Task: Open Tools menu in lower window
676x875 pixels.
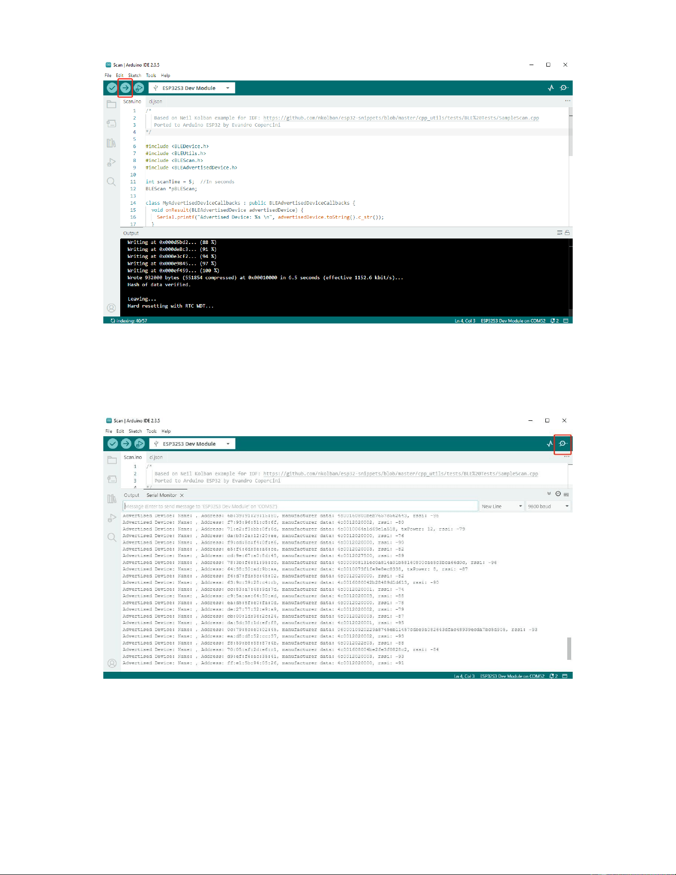Action: tap(151, 431)
